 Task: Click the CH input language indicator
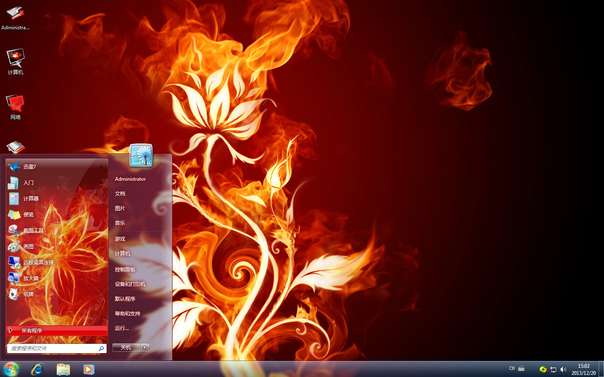(x=512, y=369)
